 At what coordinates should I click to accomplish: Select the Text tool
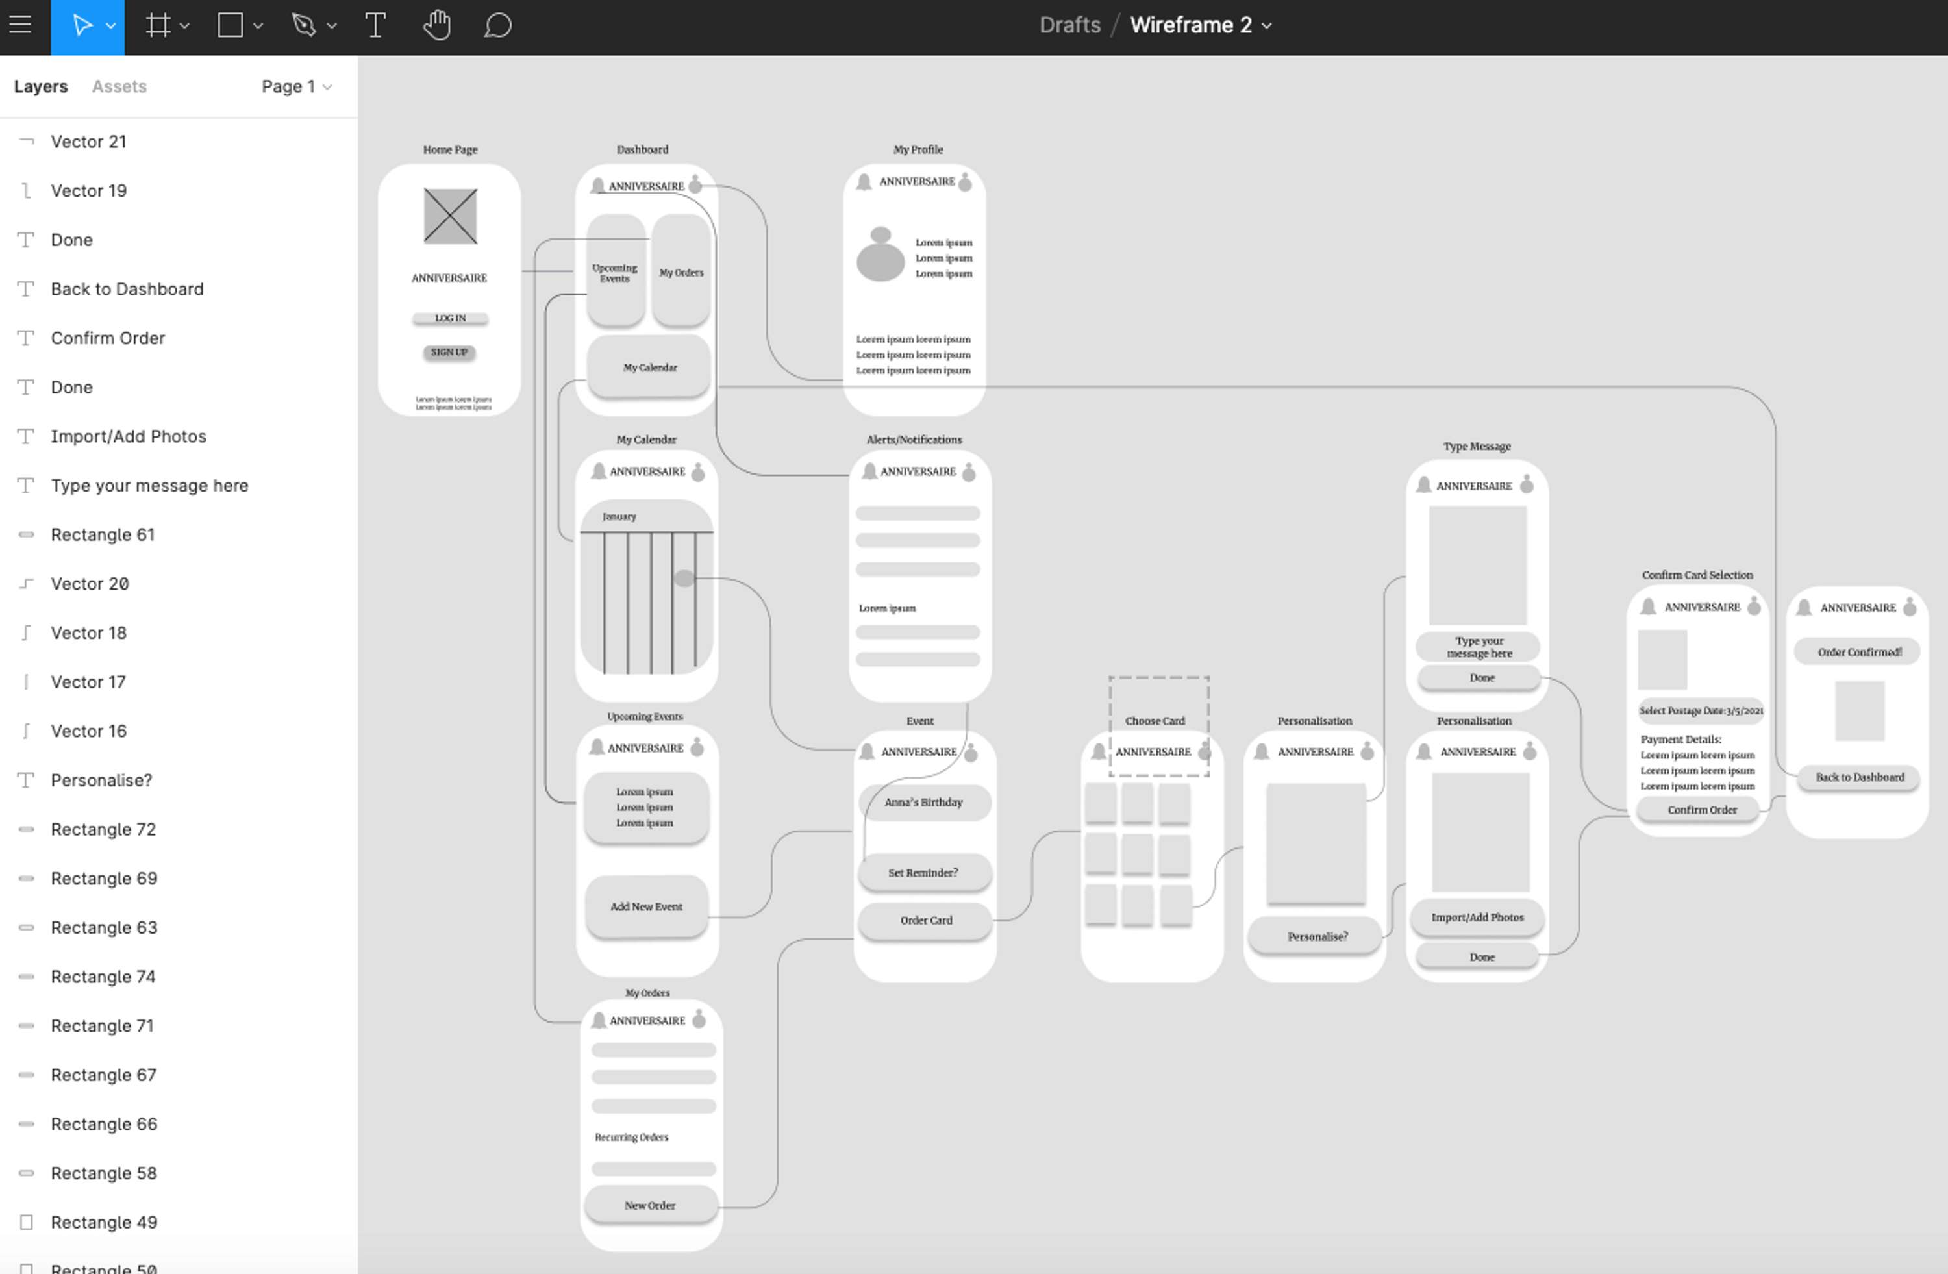tap(375, 25)
